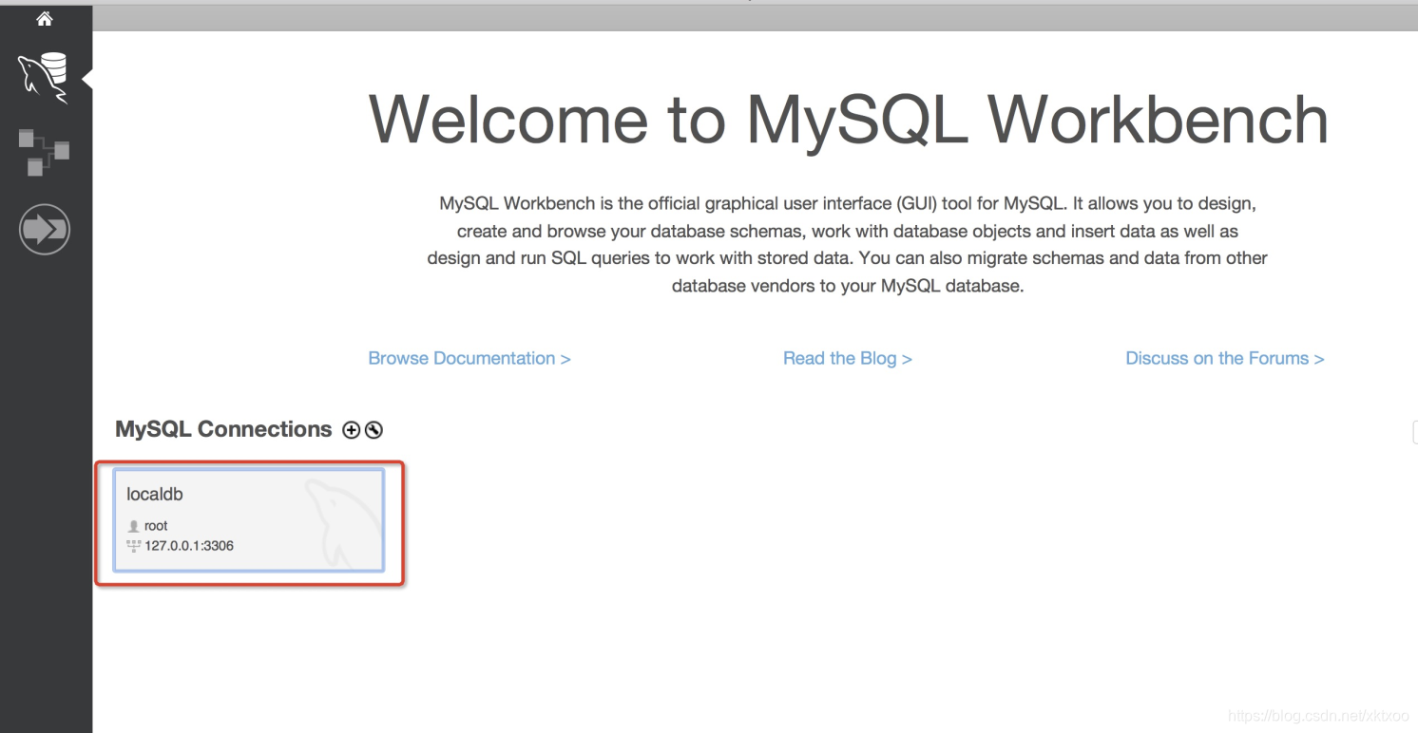Select the MySQL connections dolphin sidebar icon

pos(44,77)
